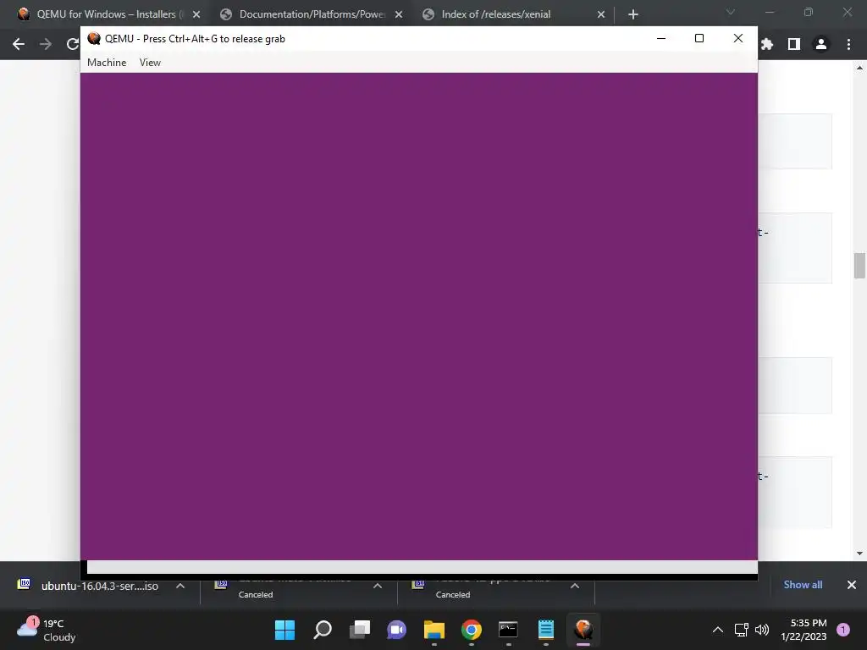Screen dimensions: 867x650
Task: Expand options for second canceled download
Action: pyautogui.click(x=575, y=586)
